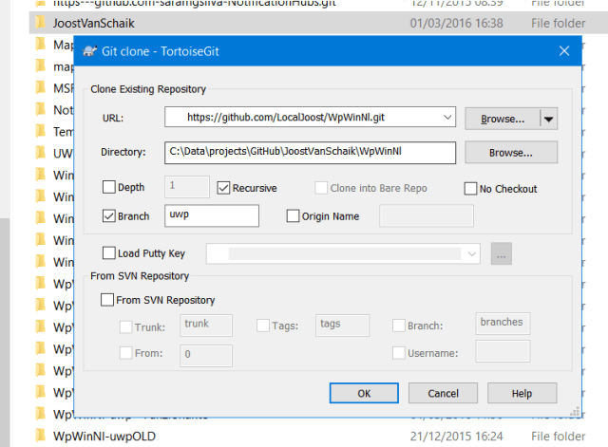
Task: Browse for the clone Directory
Action: 510,152
